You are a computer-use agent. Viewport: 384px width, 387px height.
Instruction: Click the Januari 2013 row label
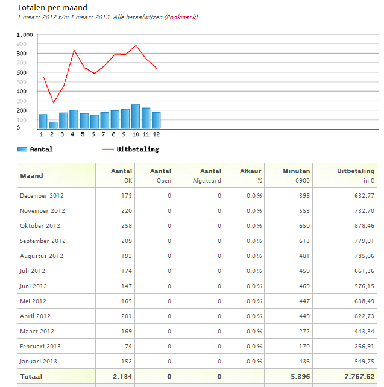[38, 361]
